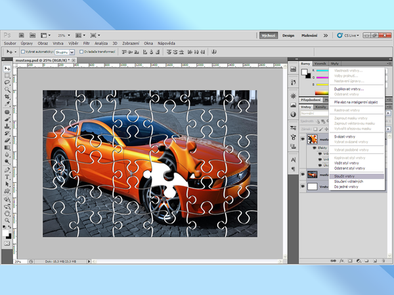The height and width of the screenshot is (295, 394).
Task: Select the Lasso tool
Action: pos(7,83)
